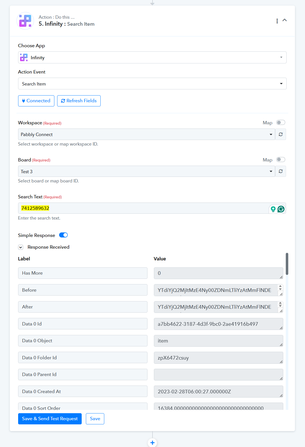Toggle Map switch for Workspace

281,123
